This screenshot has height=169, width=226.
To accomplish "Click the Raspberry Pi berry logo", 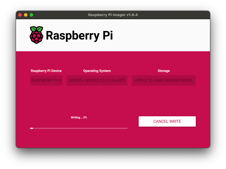I will coord(37,37).
